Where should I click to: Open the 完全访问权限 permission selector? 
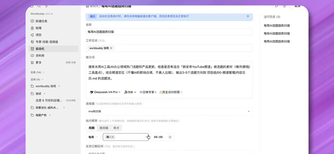[171, 92]
